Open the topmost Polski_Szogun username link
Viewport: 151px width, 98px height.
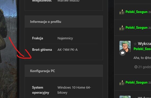point(137,12)
